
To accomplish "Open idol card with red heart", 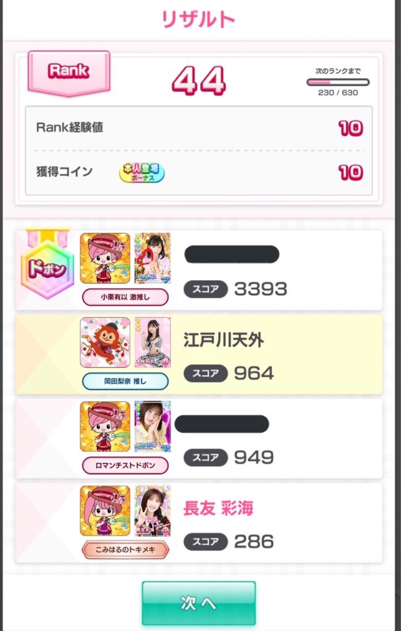I will tap(153, 258).
